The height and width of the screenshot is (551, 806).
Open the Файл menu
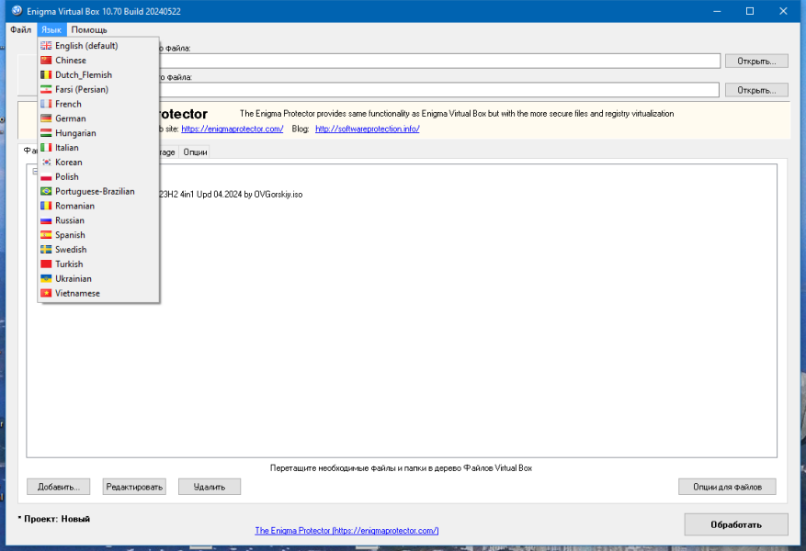[20, 29]
